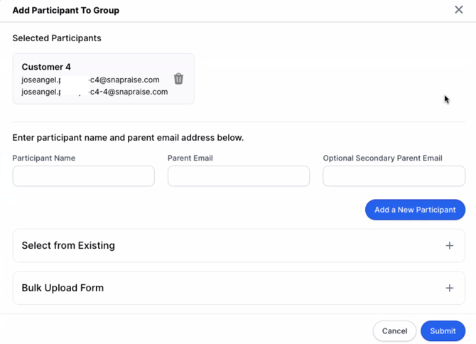This screenshot has width=476, height=344.
Task: Click the Participant Name field label
Action: pyautogui.click(x=43, y=158)
